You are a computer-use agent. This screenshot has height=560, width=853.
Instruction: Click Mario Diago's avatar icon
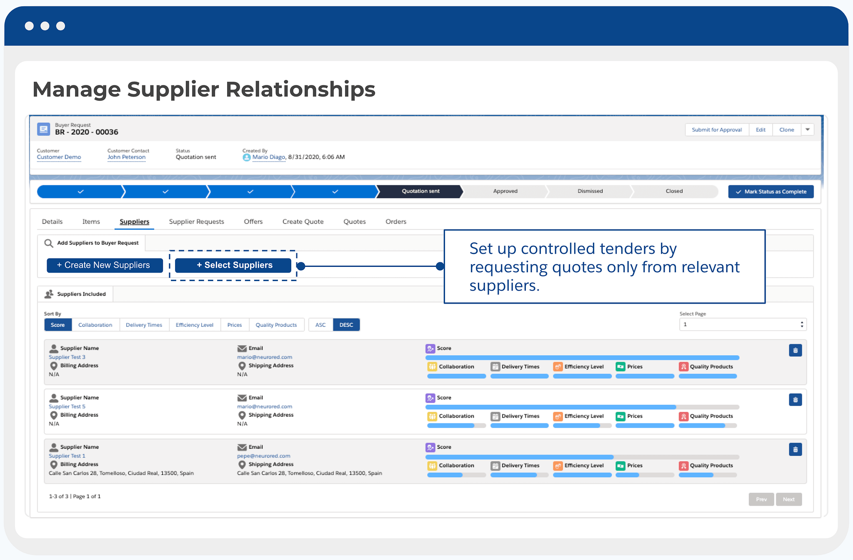(247, 157)
